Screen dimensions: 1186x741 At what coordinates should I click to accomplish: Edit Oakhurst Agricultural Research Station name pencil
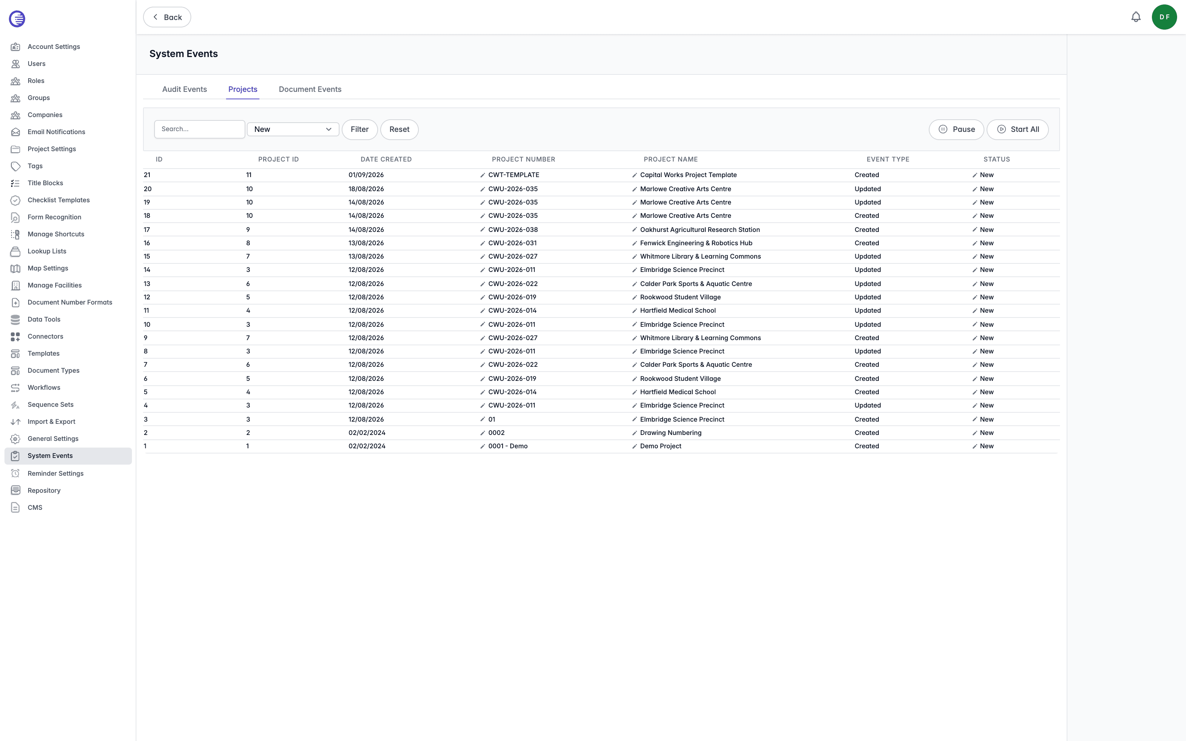coord(635,230)
